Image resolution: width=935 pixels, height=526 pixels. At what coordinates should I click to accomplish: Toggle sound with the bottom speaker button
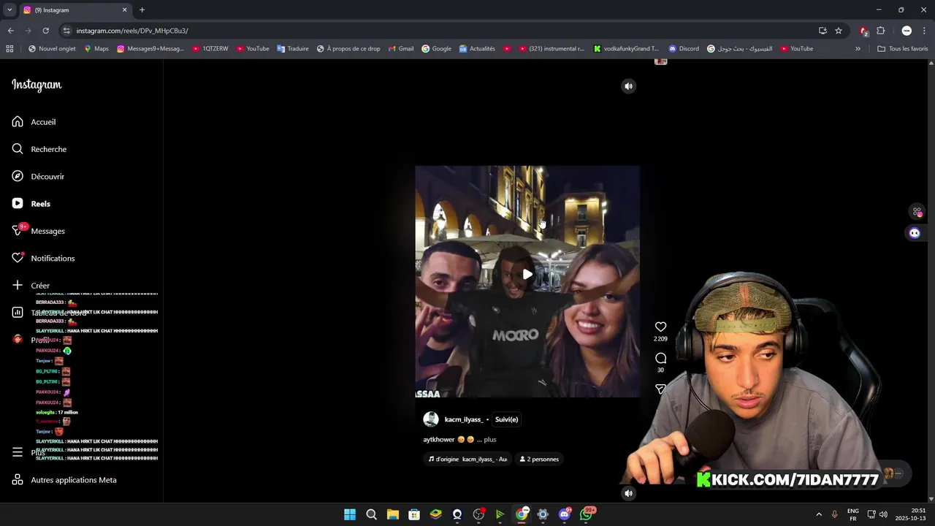[628, 493]
